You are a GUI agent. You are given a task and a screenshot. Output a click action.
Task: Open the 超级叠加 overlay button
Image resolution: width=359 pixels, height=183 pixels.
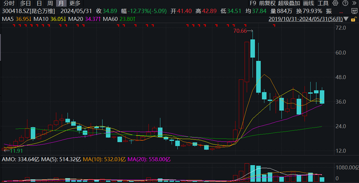pos(289,3)
